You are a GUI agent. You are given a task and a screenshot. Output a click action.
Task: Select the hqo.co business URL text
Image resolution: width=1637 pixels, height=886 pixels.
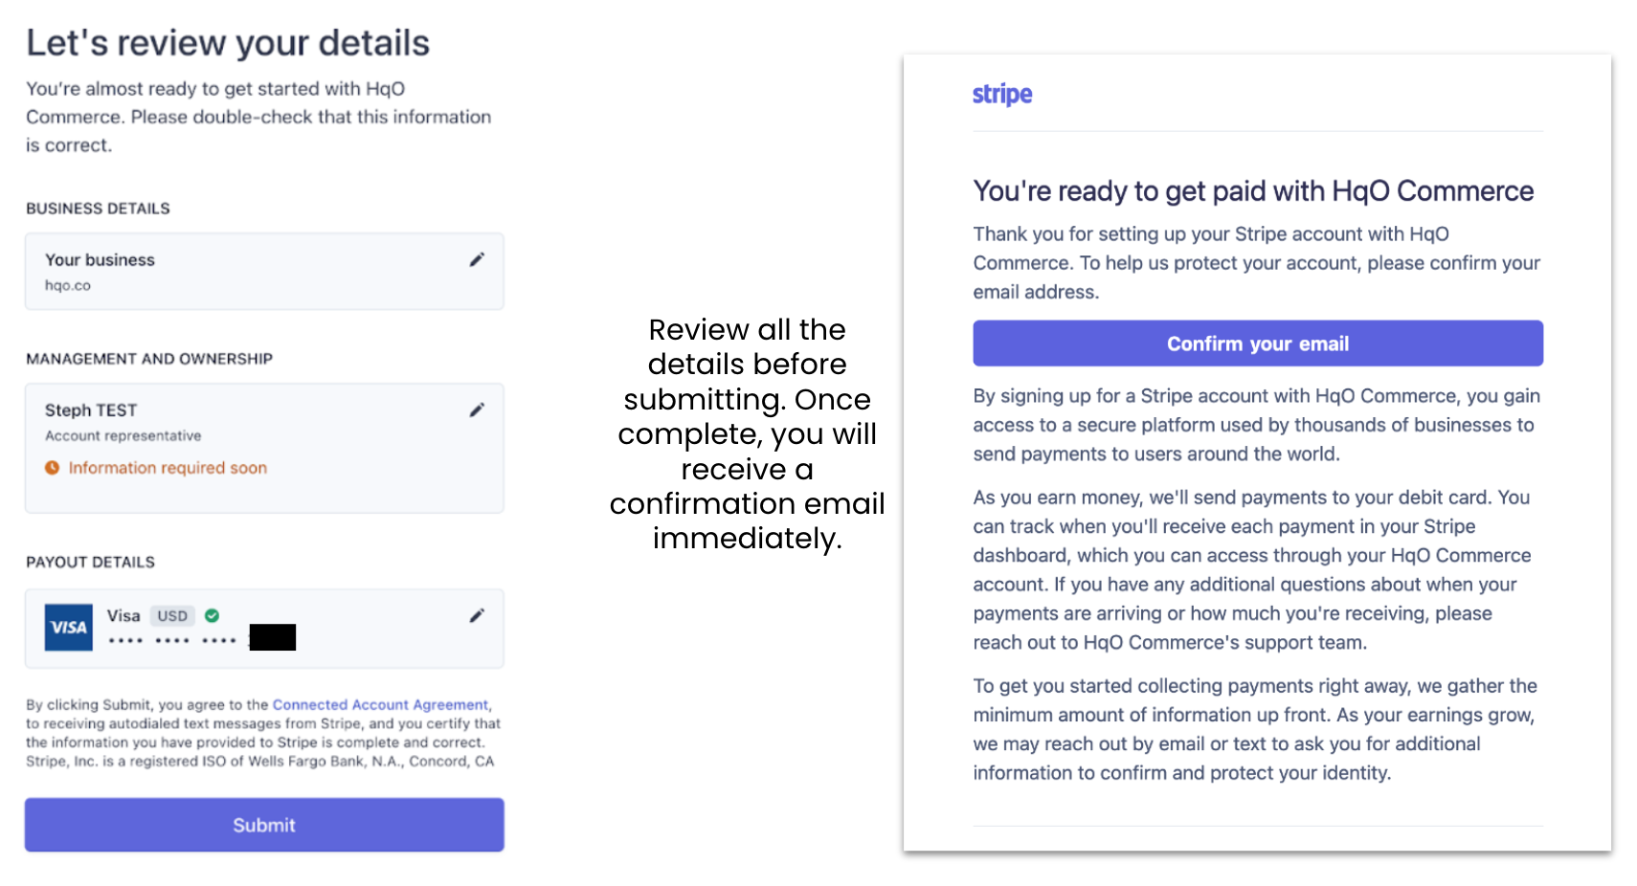point(68,285)
